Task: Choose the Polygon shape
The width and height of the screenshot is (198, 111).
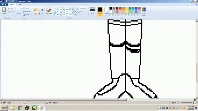Action: 70,9
